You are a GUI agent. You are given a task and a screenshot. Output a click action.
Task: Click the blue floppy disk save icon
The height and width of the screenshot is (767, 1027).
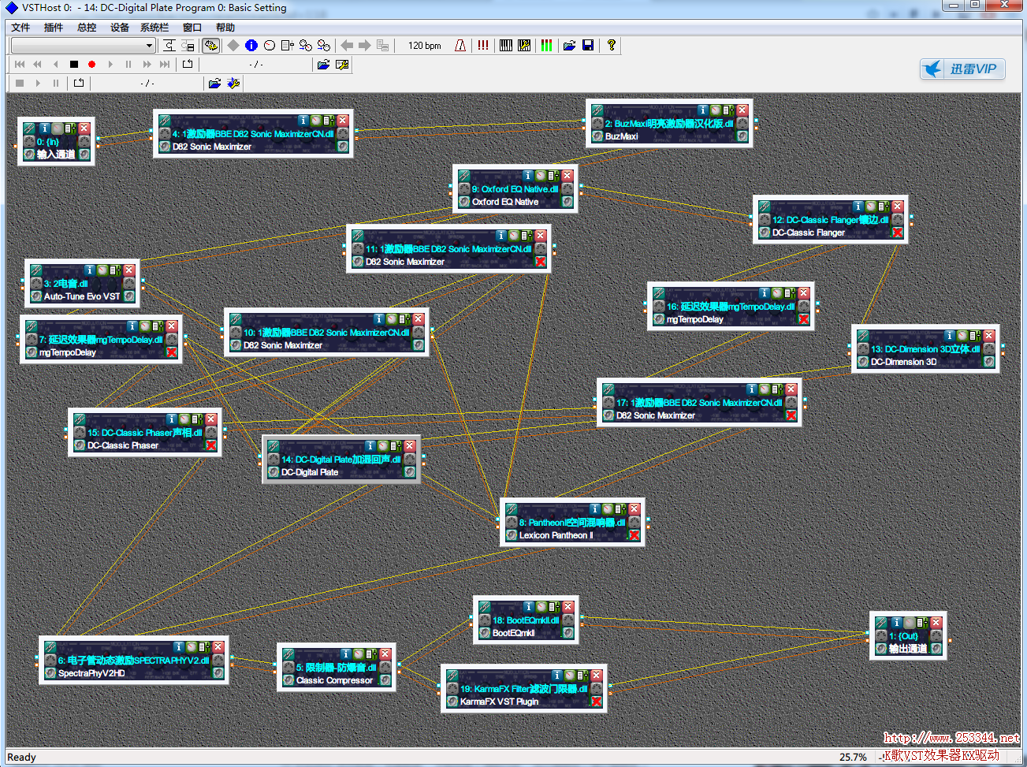(588, 46)
